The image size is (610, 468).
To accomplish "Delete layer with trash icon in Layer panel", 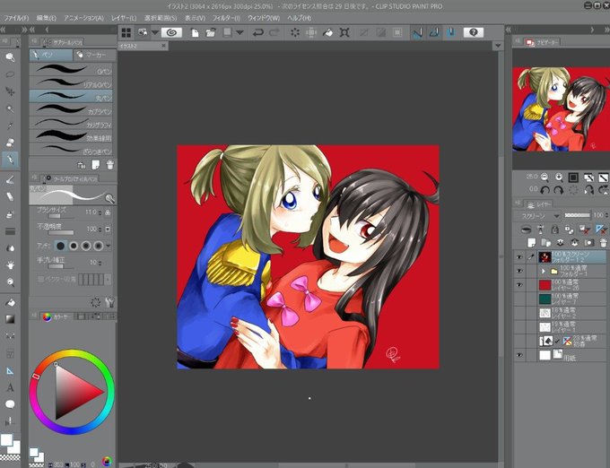I will point(604,243).
